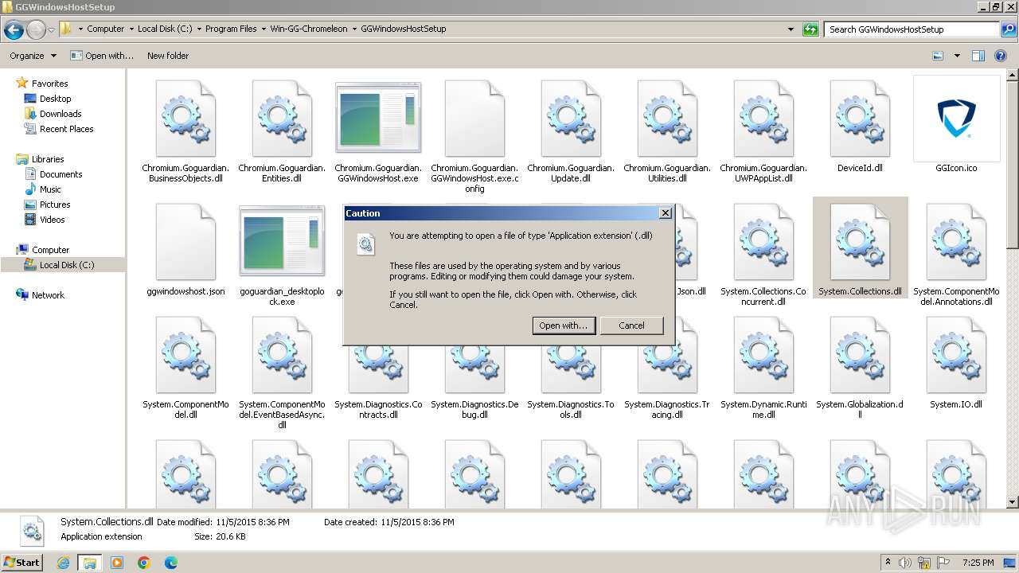
Task: Open Documents library
Action: coord(61,174)
